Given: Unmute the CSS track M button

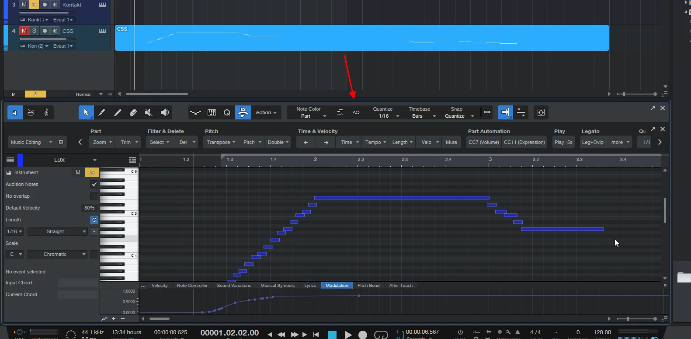Looking at the screenshot, I should [x=24, y=31].
